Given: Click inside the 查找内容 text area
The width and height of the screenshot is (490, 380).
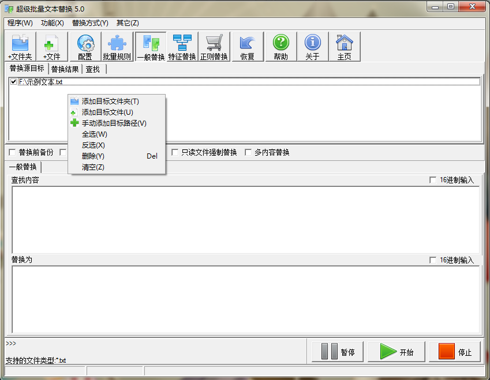Looking at the screenshot, I should [246, 220].
